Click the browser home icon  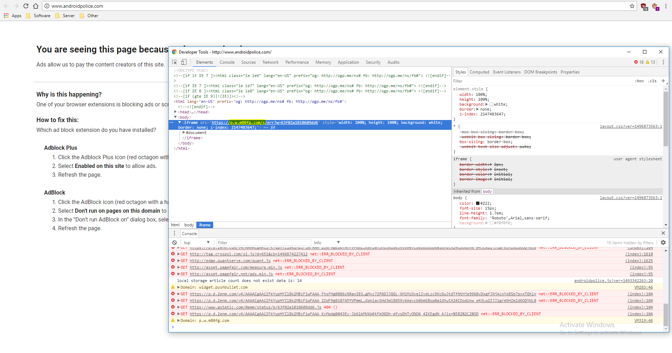pyautogui.click(x=36, y=6)
